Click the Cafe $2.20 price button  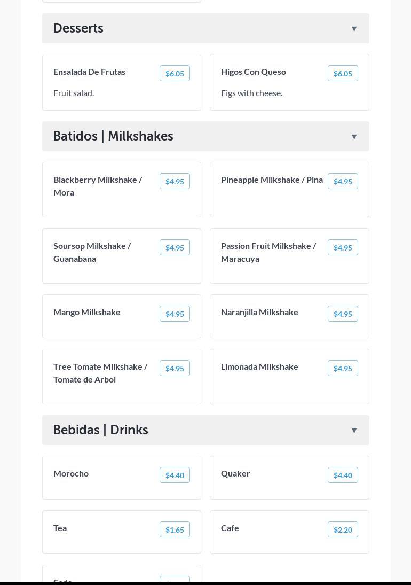coord(343,530)
